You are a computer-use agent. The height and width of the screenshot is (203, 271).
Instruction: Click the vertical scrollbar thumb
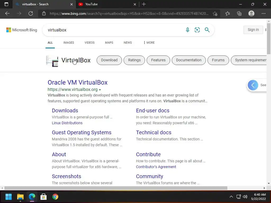pyautogui.click(x=269, y=39)
